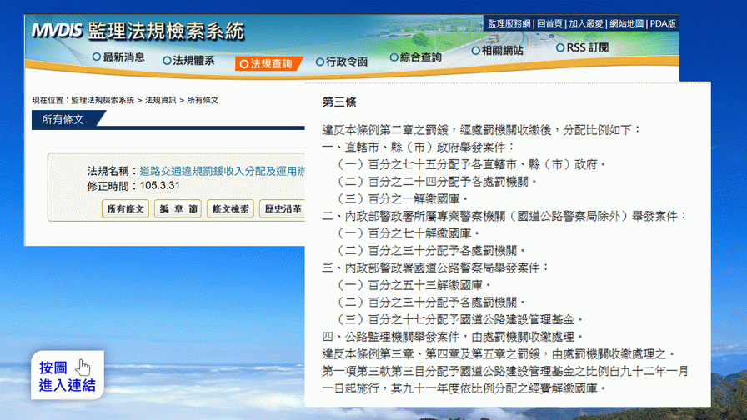Viewport: 747px width, 420px height.
Task: Click the circle bullet before 最新消息
Action: [96, 58]
